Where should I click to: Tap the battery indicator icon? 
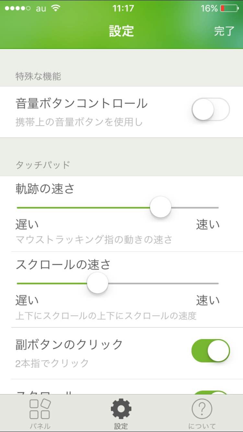229,8
